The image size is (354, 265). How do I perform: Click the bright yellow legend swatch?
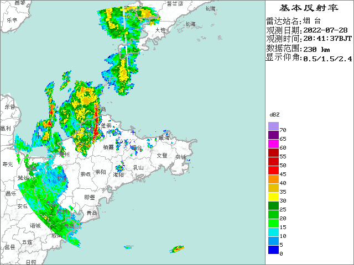click(273, 197)
